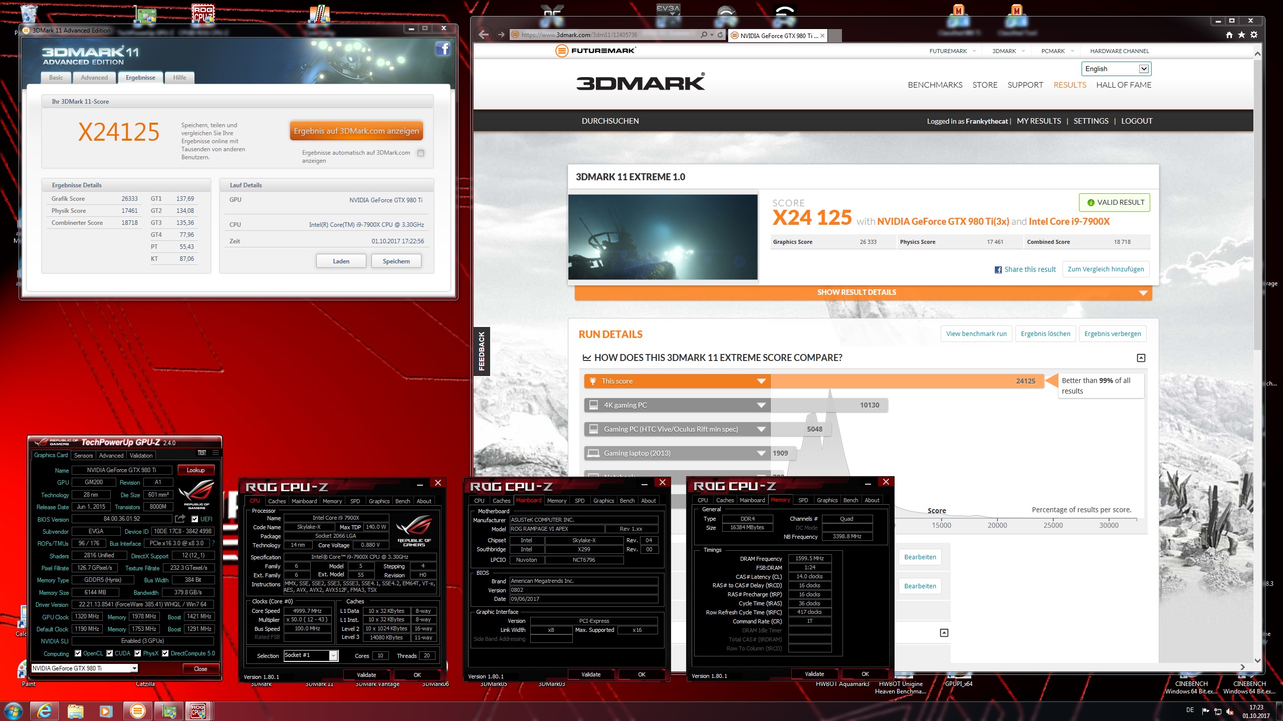1283x721 pixels.
Task: Click Validate in the Mainboard CPU-Z window
Action: tap(591, 674)
